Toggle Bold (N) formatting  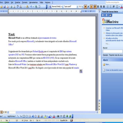(85, 7)
